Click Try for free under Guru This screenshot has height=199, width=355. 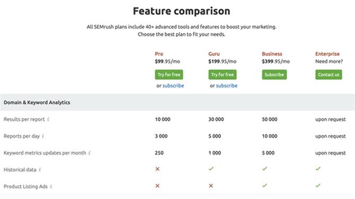click(x=223, y=75)
